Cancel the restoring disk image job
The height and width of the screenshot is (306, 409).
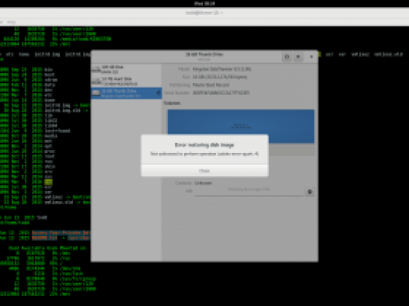309,192
